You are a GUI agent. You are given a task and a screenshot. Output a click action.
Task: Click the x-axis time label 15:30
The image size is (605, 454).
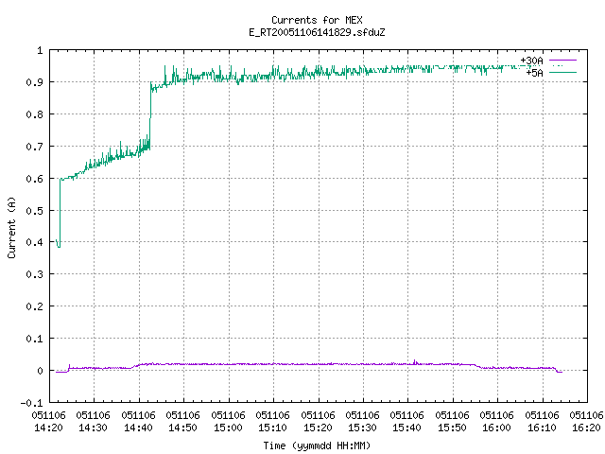point(363,428)
